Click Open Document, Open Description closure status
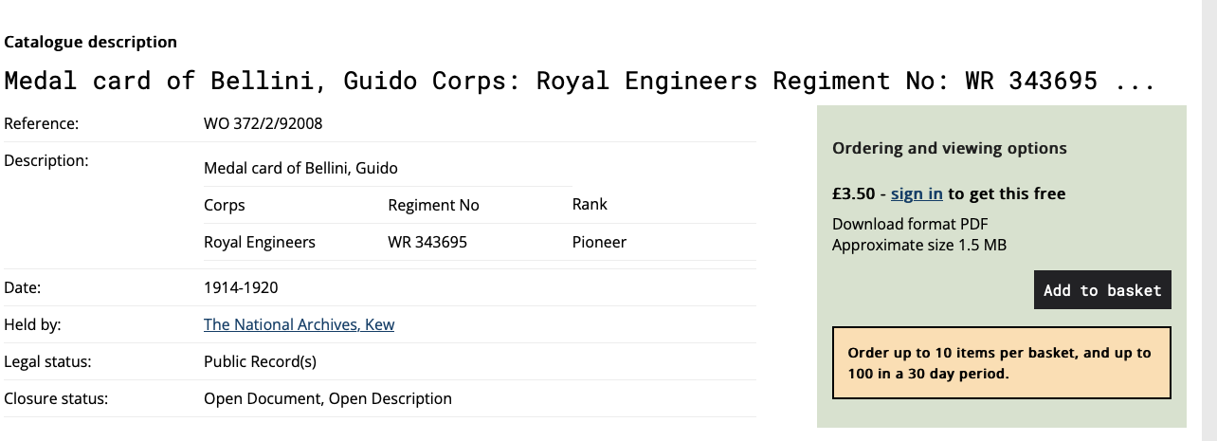1217x441 pixels. pos(328,398)
